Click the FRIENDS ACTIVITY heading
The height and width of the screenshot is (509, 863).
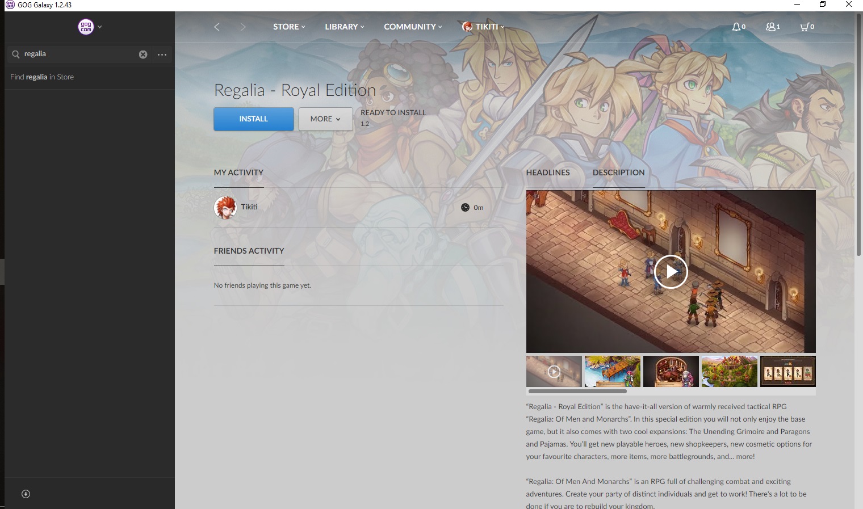tap(249, 251)
